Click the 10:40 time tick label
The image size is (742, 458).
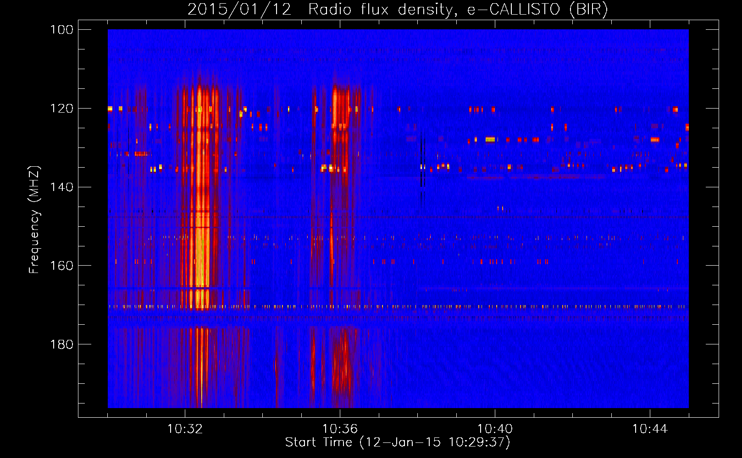[x=495, y=429]
